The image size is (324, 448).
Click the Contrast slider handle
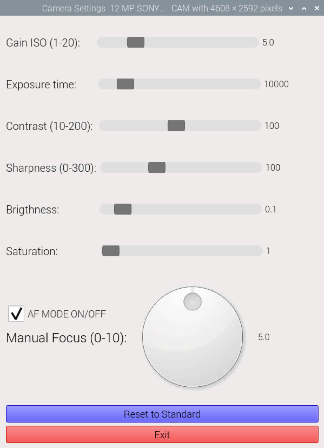176,126
